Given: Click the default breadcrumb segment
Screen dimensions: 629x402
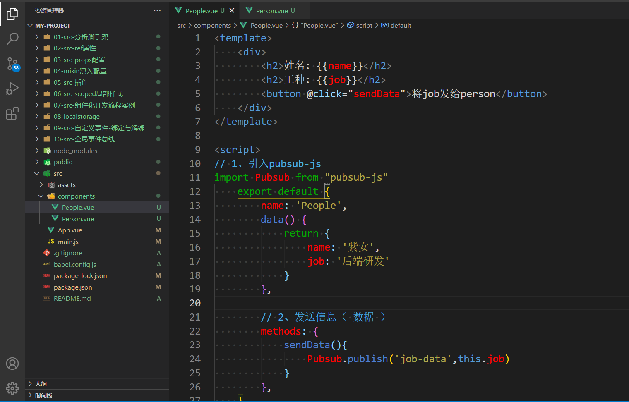Looking at the screenshot, I should [x=396, y=26].
